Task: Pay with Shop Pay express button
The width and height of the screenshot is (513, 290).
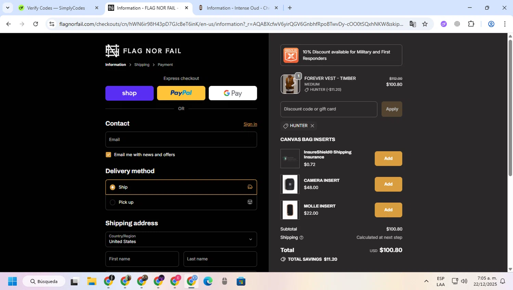Action: pos(129,93)
